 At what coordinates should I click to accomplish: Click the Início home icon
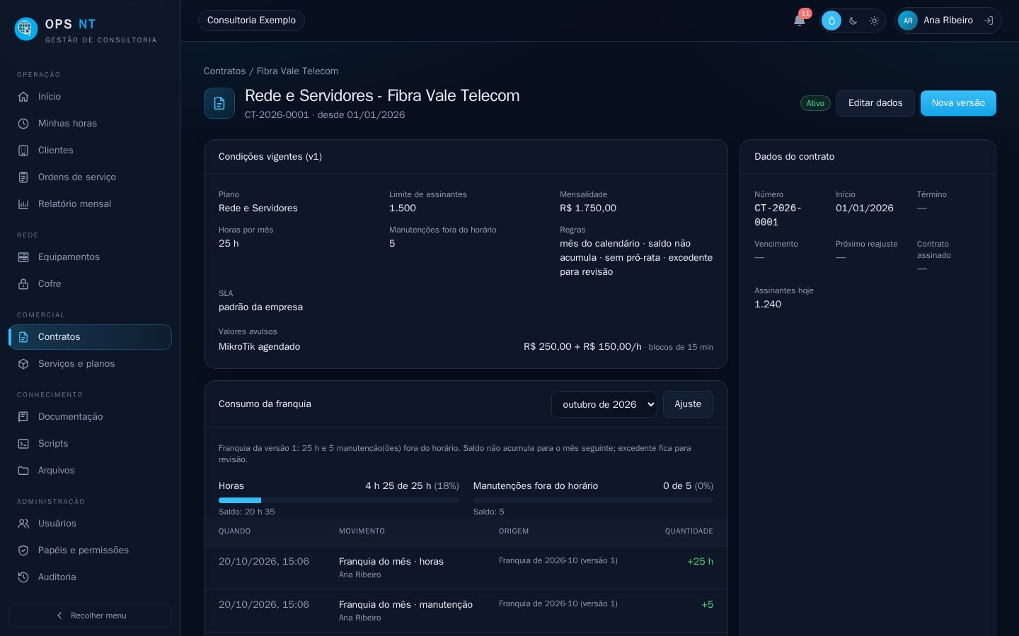click(23, 97)
